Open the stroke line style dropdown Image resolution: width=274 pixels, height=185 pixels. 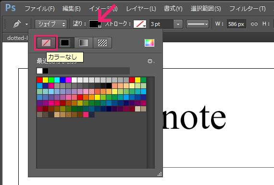point(198,24)
